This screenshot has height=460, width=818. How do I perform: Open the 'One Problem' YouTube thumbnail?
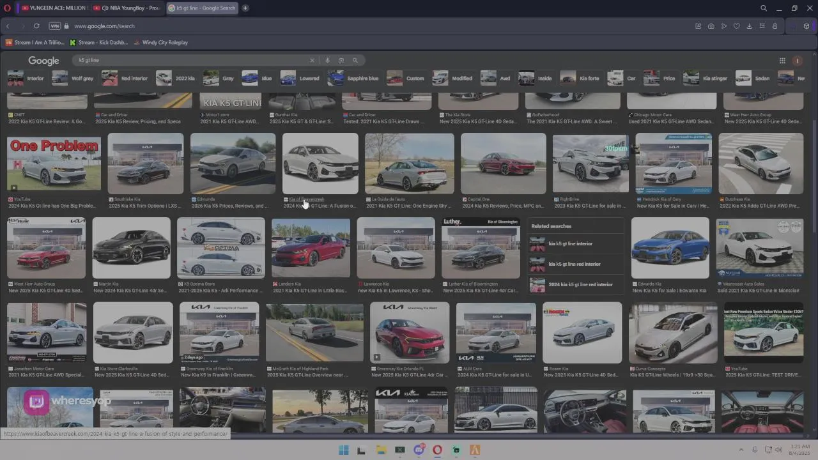tap(54, 163)
